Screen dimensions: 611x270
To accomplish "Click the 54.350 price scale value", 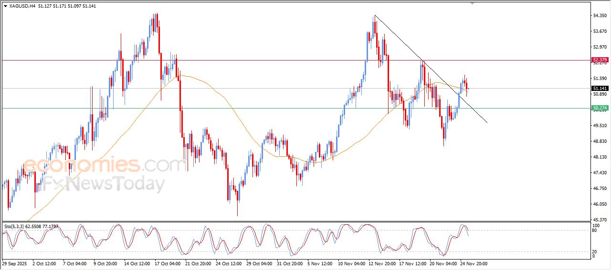I will pos(599,16).
